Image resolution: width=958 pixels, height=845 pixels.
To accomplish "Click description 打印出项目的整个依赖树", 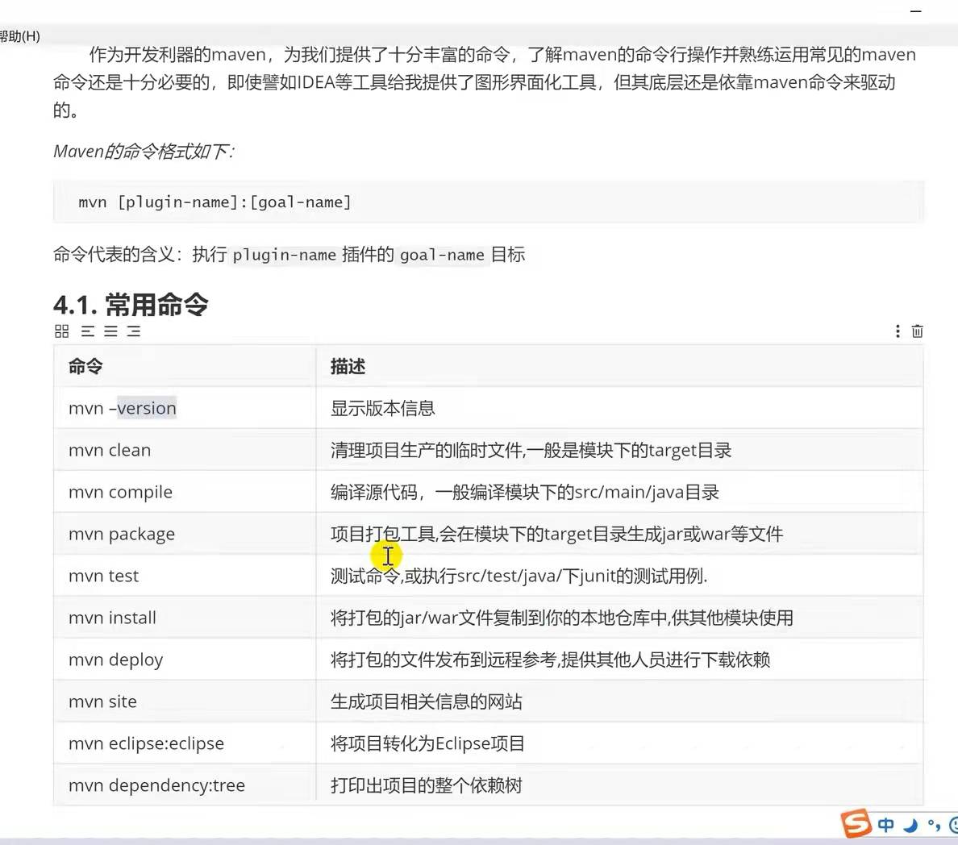I will (427, 785).
